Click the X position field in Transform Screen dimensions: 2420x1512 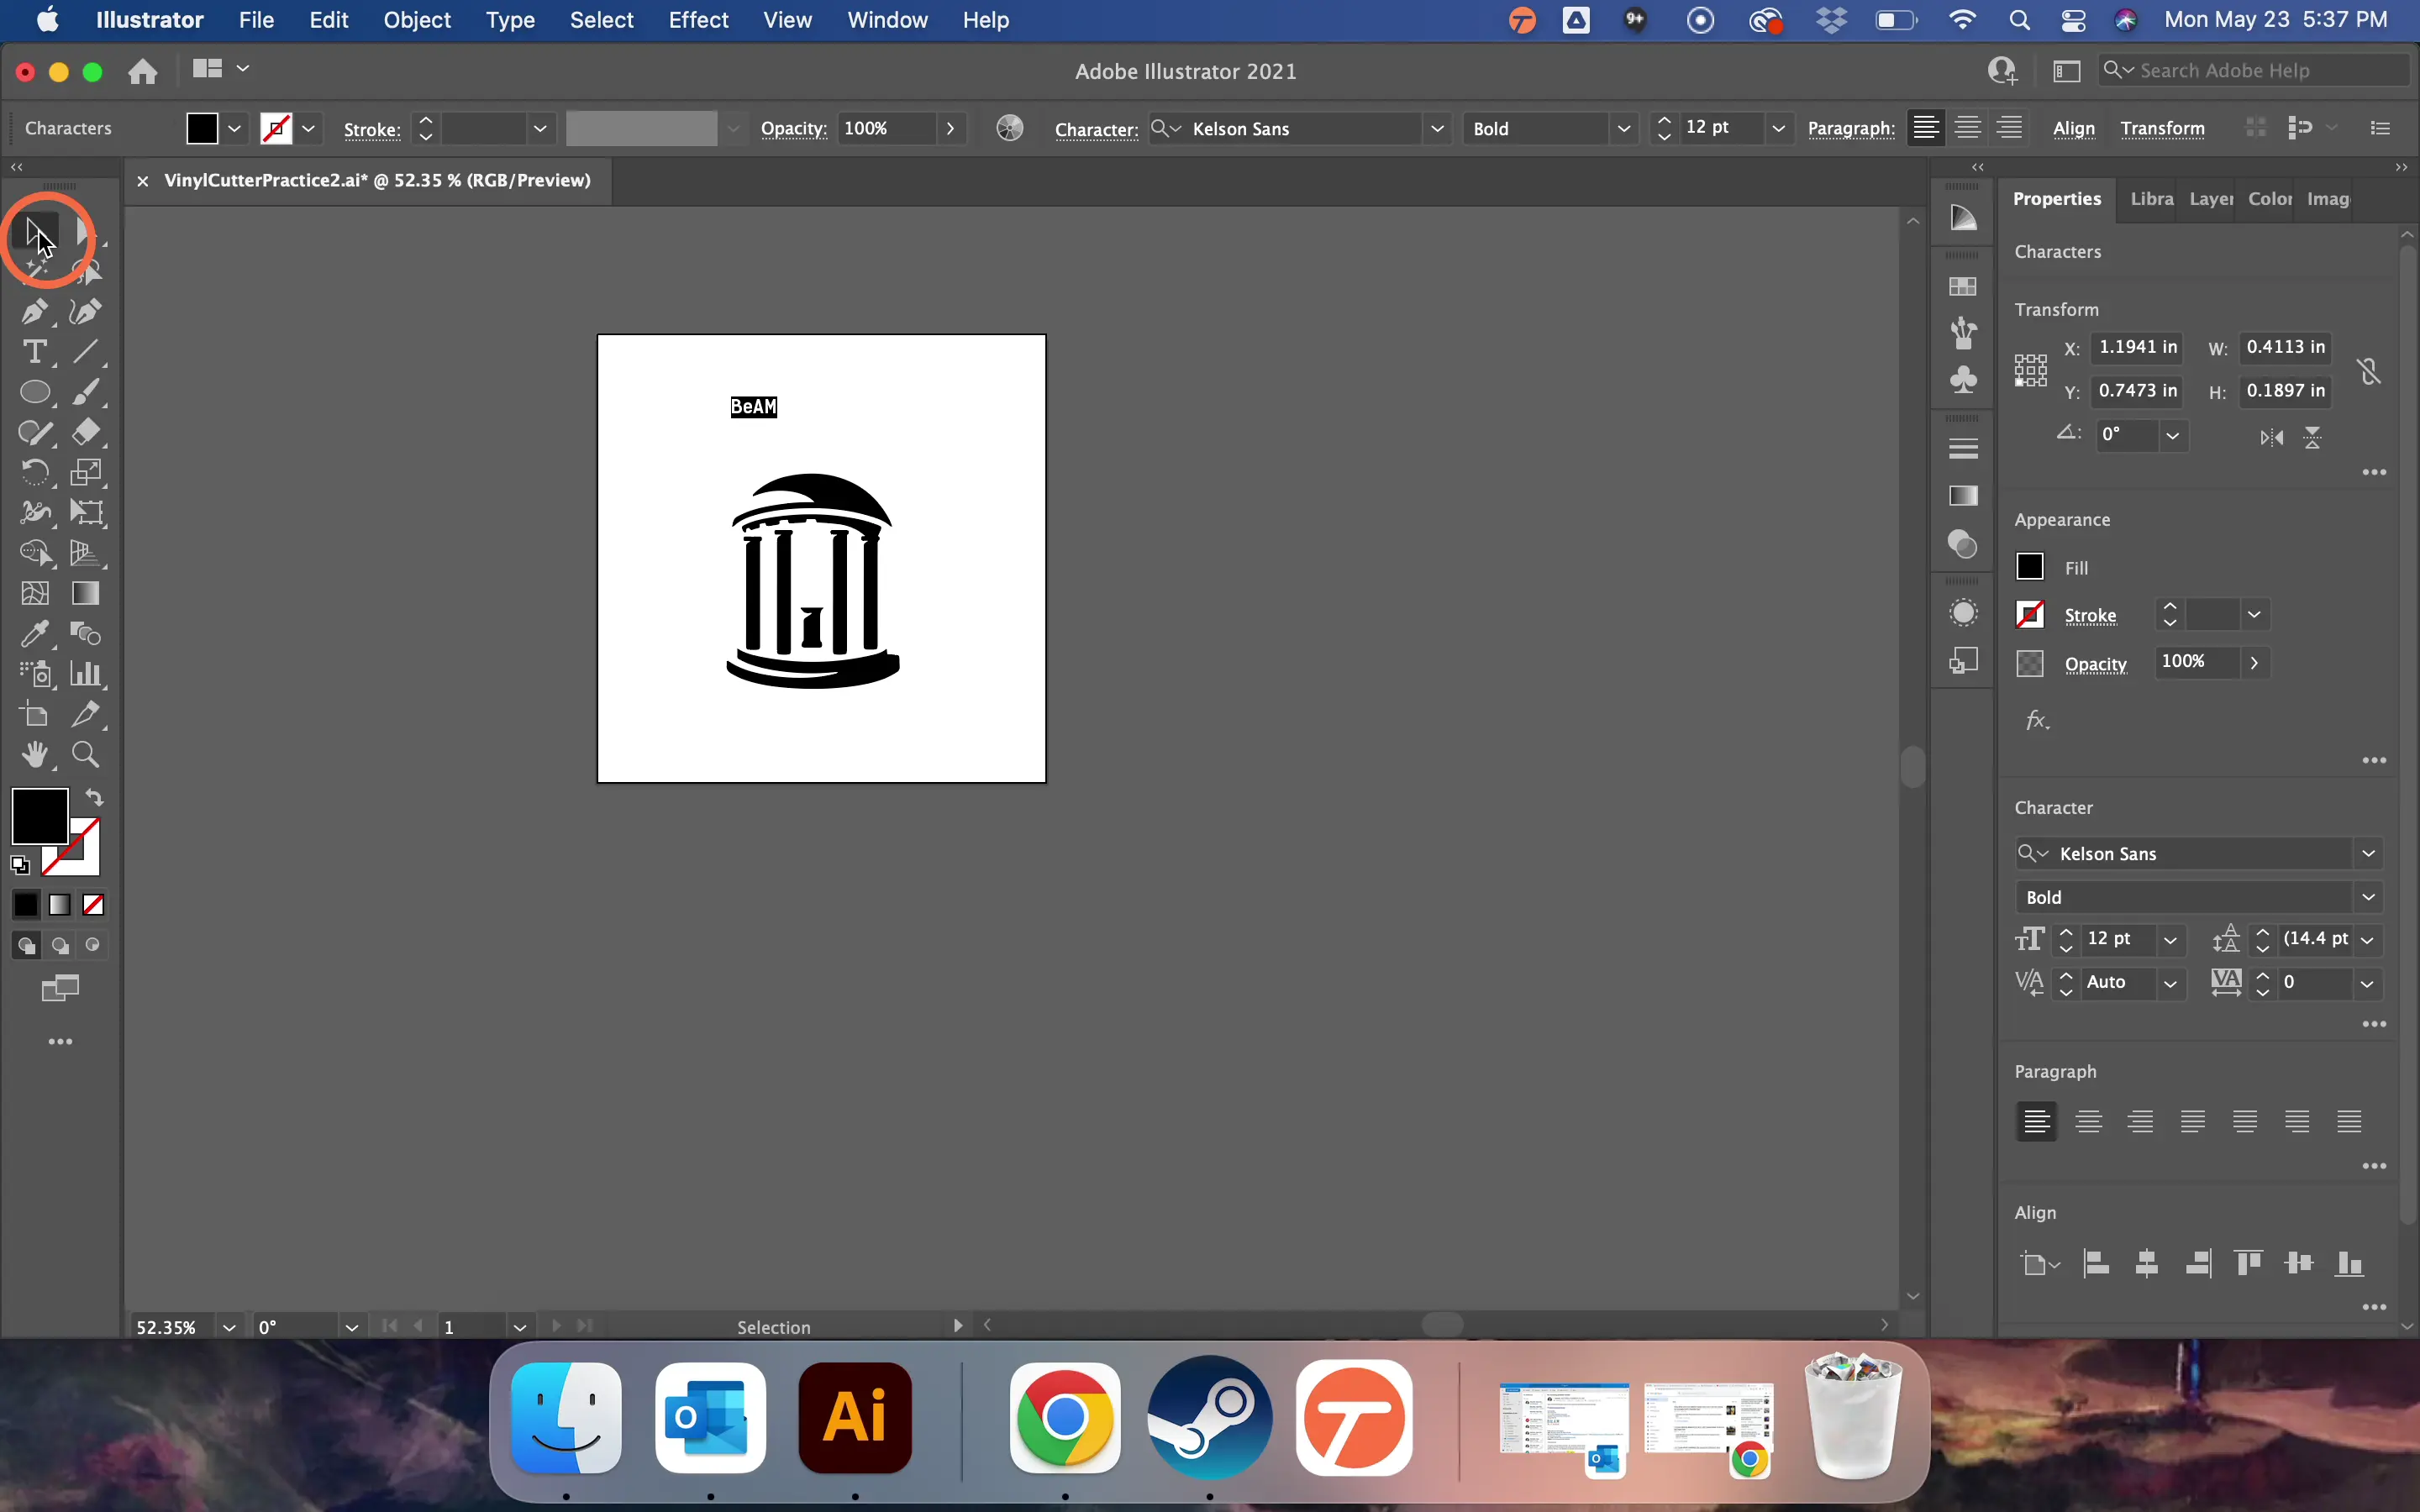coord(2138,347)
